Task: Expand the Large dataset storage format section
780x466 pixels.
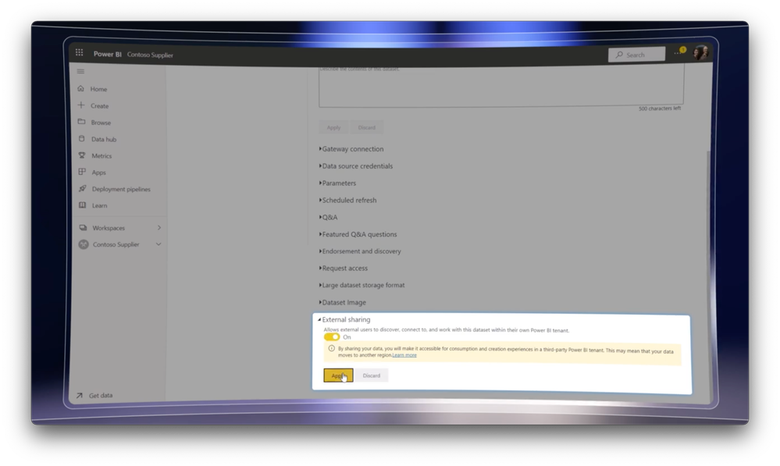Action: pyautogui.click(x=362, y=285)
